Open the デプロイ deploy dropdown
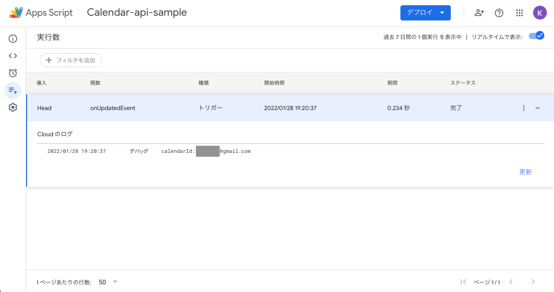Viewport: 554px width, 292px height. coord(425,13)
